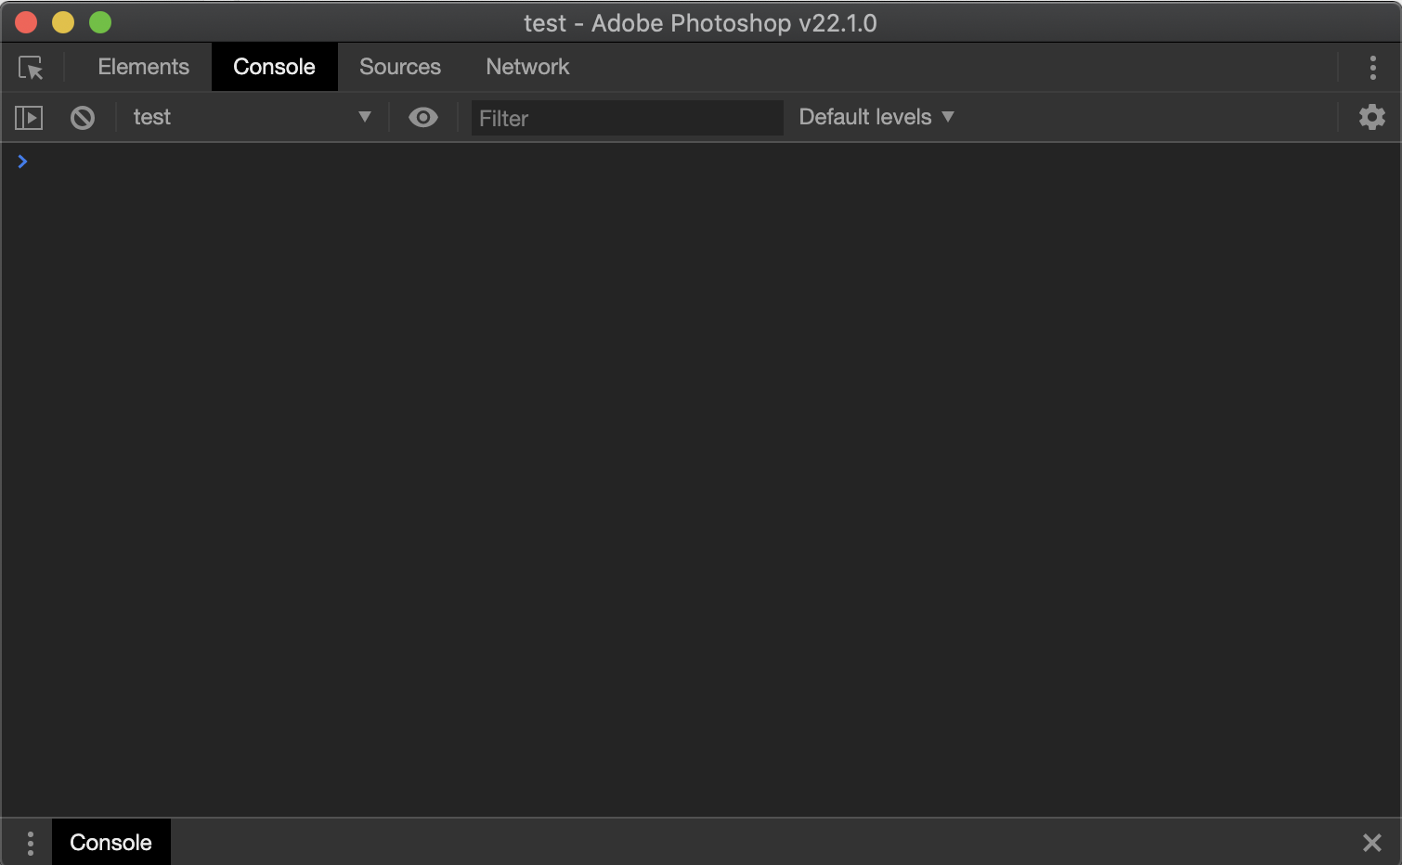
Task: Create a live expression with the eye icon
Action: pos(423,117)
